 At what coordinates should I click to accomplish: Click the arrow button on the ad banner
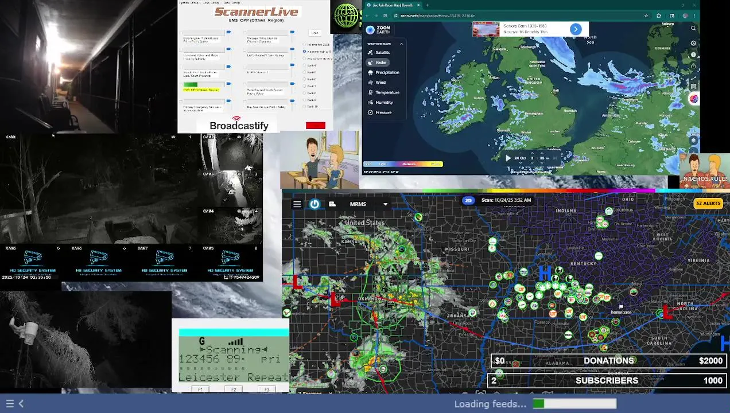(576, 29)
